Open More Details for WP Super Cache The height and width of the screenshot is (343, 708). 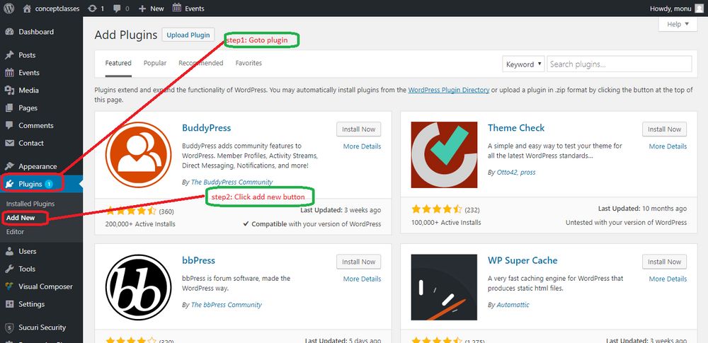(668, 279)
